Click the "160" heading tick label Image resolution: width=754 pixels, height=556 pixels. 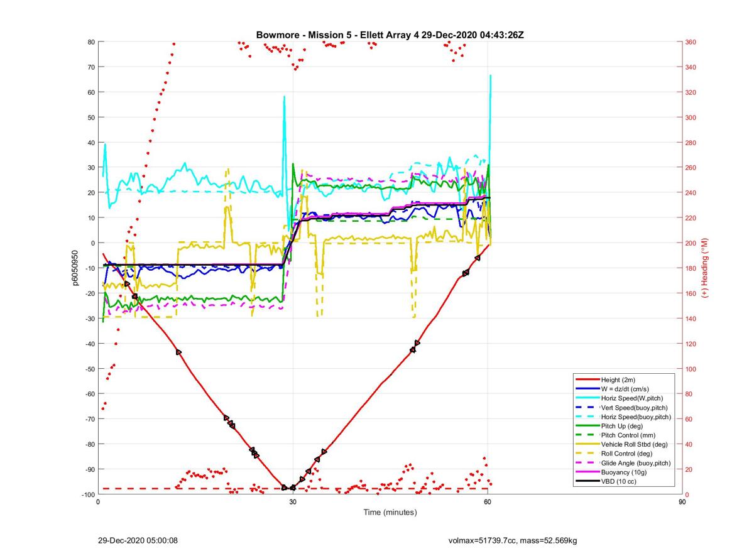click(691, 293)
